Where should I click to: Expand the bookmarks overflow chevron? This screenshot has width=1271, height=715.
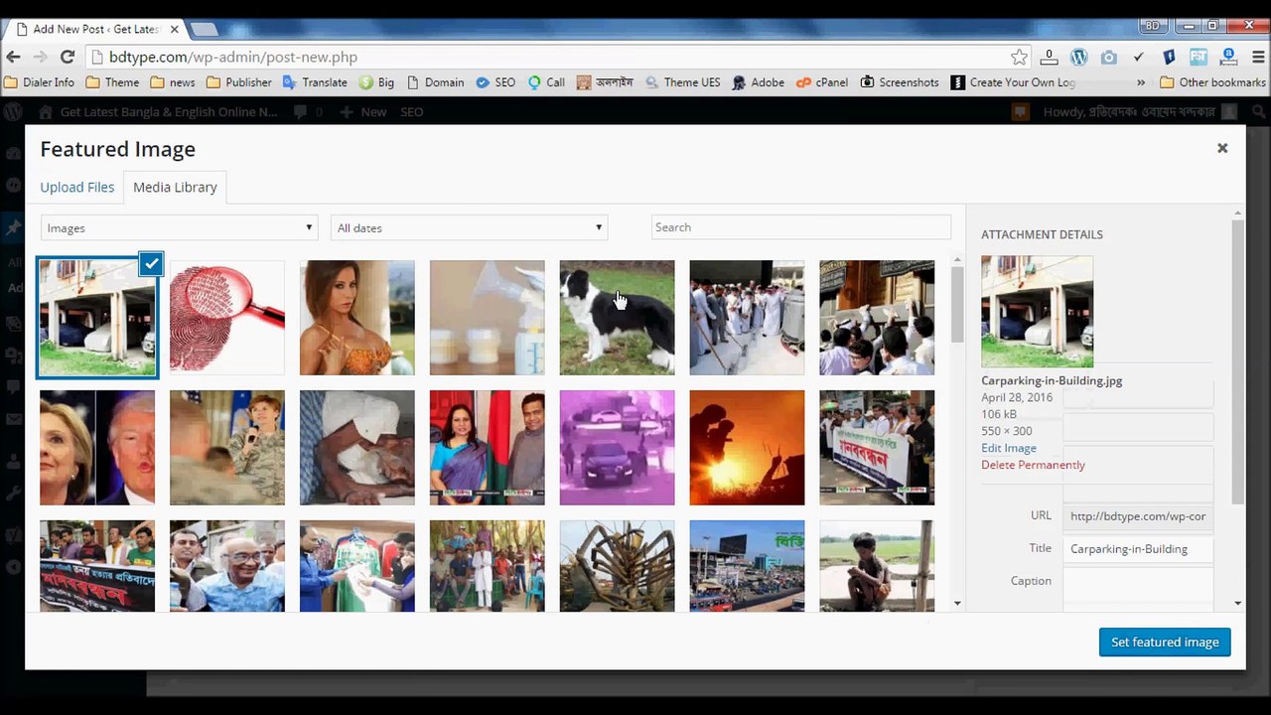(x=1141, y=82)
